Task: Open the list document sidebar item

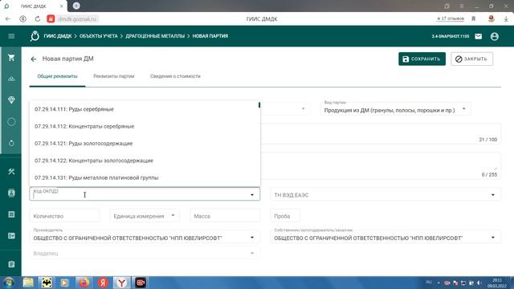Action: pyautogui.click(x=11, y=214)
